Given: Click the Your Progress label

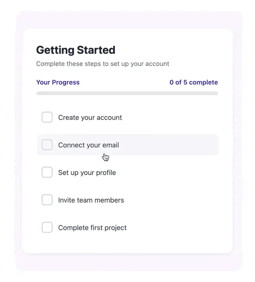Looking at the screenshot, I should 58,82.
